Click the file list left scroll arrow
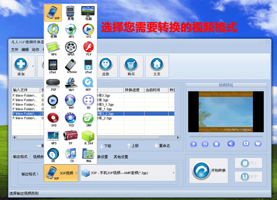277x200 pixels. coord(14,137)
